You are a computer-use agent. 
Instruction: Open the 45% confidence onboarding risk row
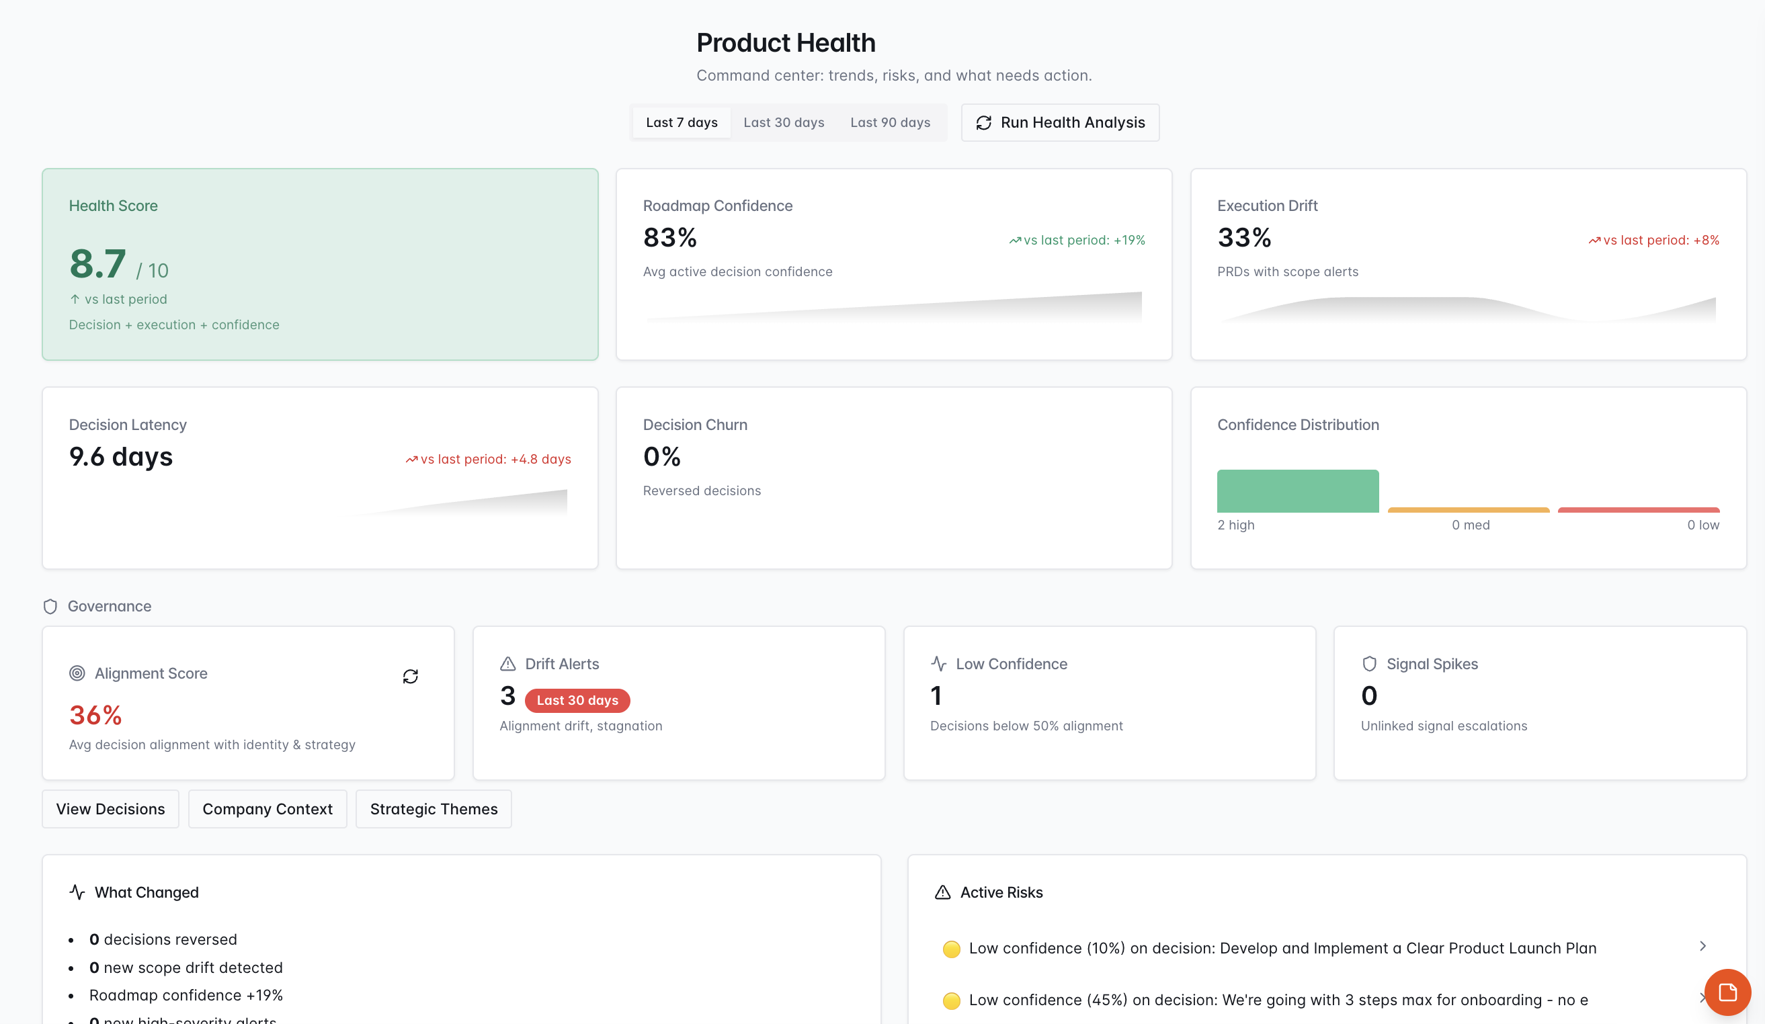[x=1278, y=1000]
